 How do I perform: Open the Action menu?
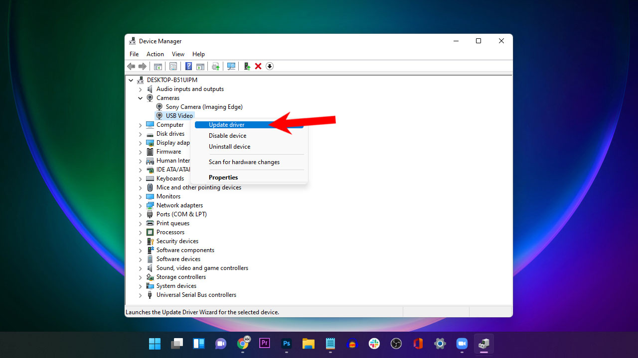(x=155, y=54)
